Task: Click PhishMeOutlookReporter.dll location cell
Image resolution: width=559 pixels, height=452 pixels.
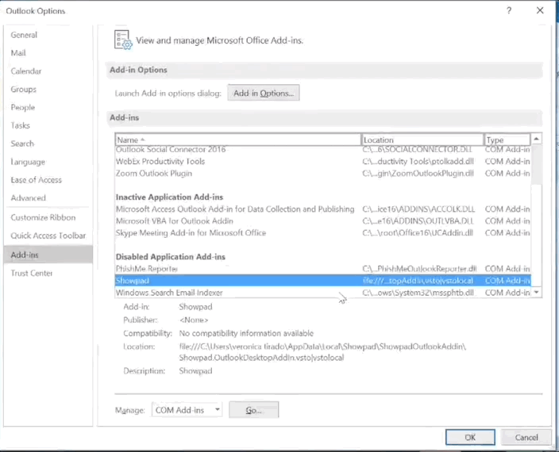Action: [419, 269]
